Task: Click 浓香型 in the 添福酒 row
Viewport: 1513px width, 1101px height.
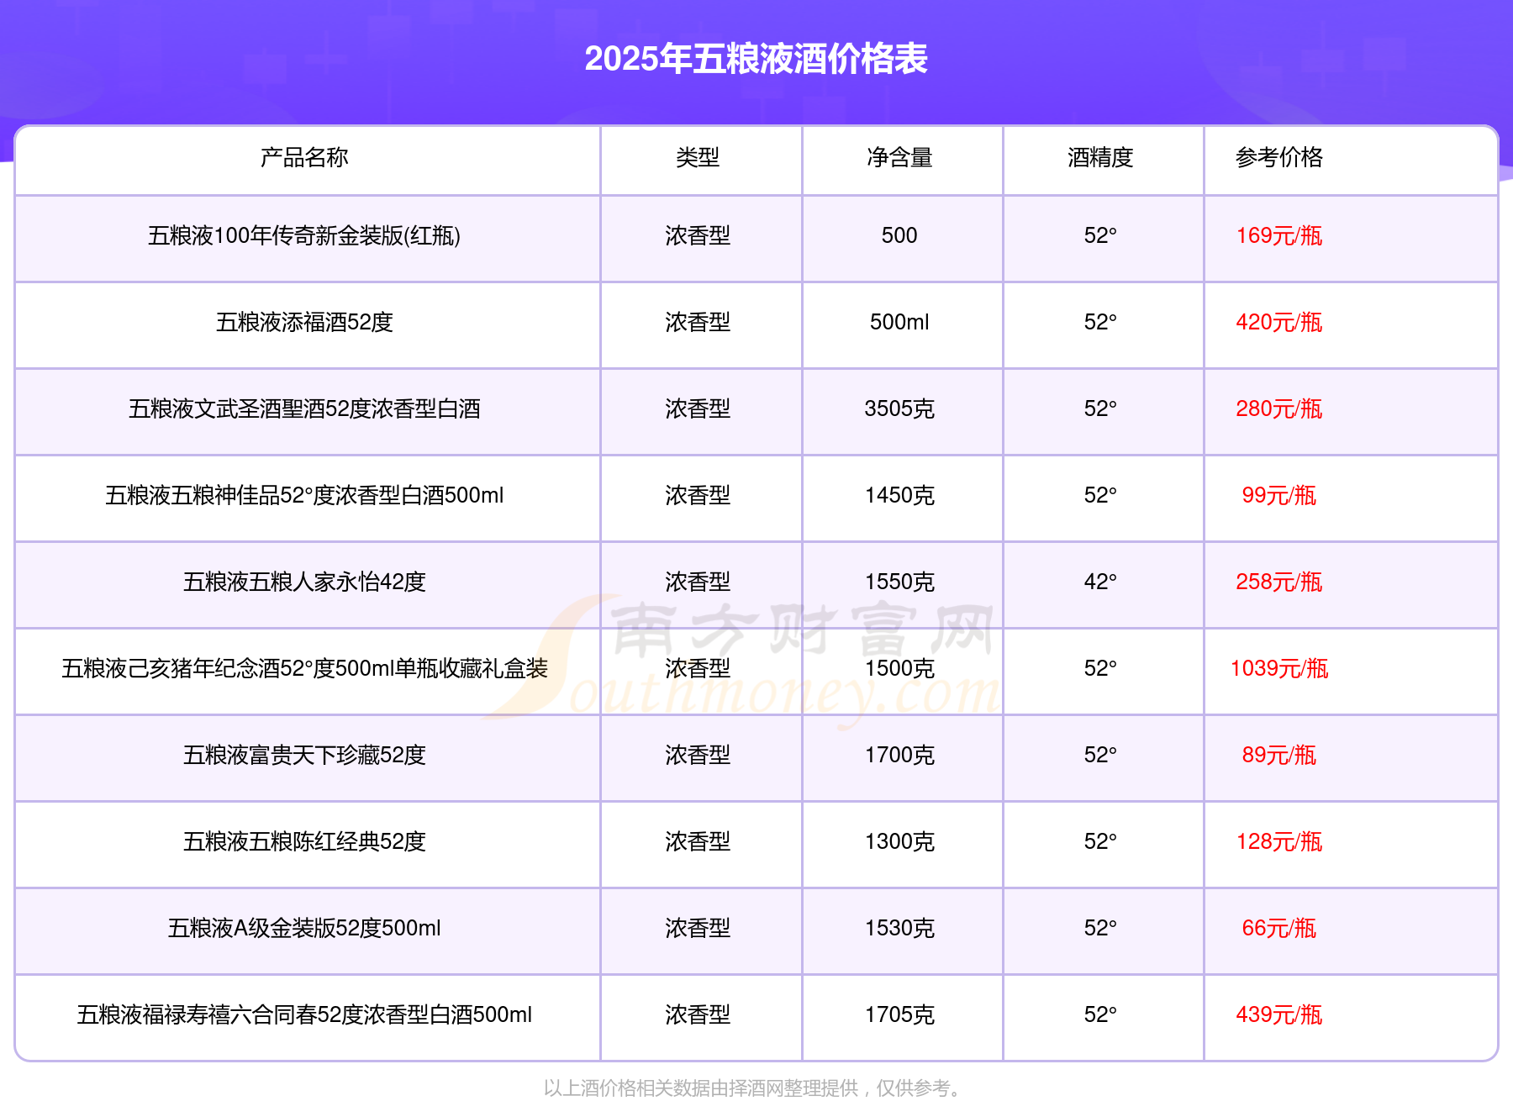Action: [x=698, y=322]
